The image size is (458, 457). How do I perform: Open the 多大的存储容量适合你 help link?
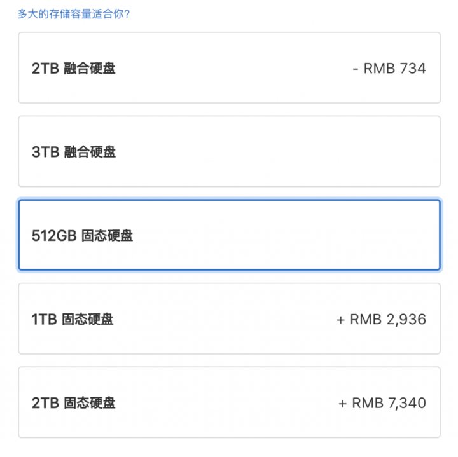74,13
